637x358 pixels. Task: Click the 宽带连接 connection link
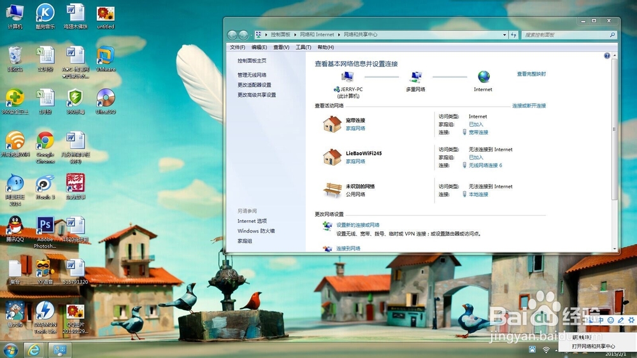coord(478,132)
